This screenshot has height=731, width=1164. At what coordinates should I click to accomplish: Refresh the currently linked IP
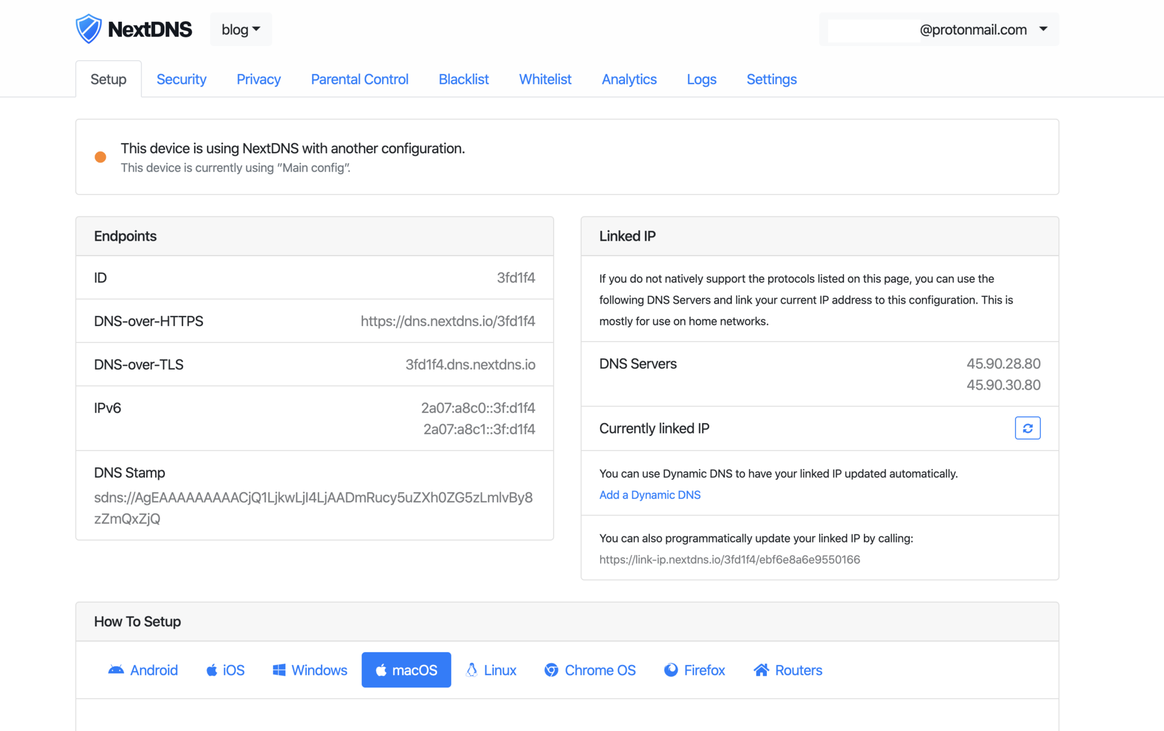[x=1027, y=428]
